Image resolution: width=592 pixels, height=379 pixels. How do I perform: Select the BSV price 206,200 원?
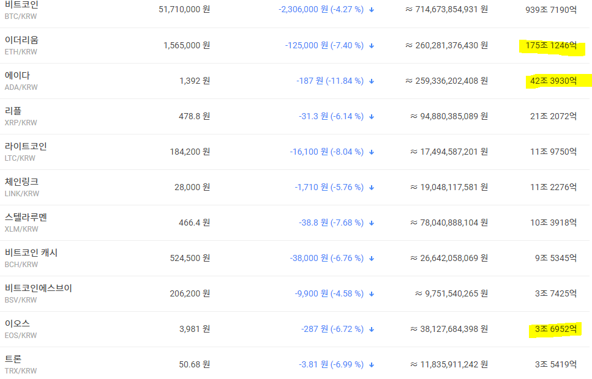click(190, 293)
